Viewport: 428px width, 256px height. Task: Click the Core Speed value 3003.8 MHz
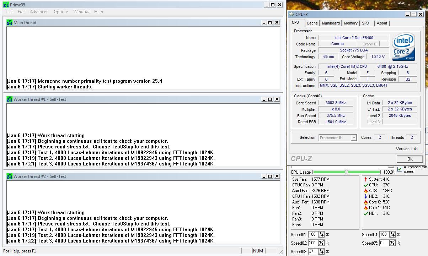click(336, 103)
